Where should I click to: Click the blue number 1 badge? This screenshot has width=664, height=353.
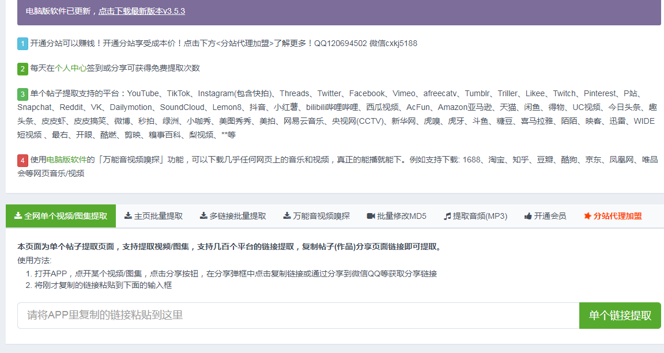coord(23,44)
